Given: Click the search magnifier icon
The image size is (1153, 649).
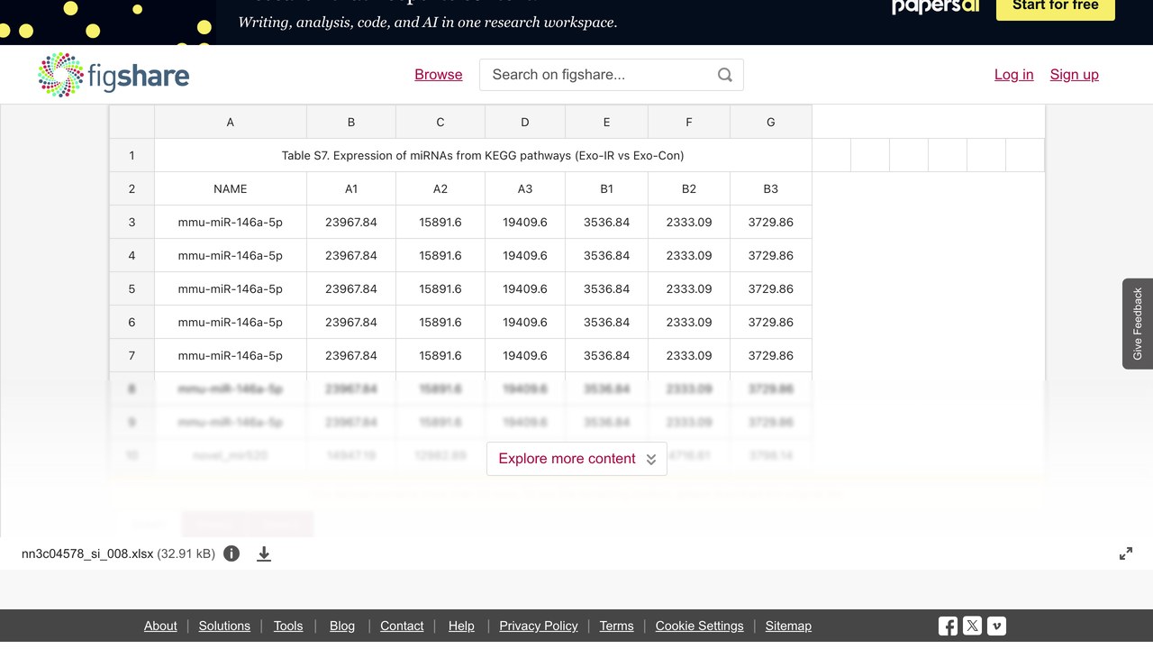Looking at the screenshot, I should coord(725,75).
